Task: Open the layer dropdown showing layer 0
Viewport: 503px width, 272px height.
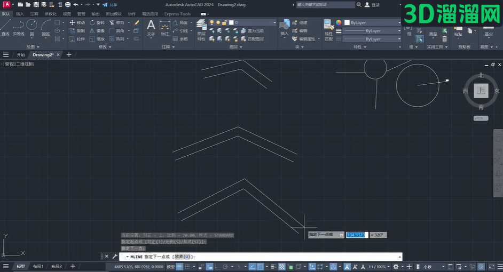Action: 242,22
